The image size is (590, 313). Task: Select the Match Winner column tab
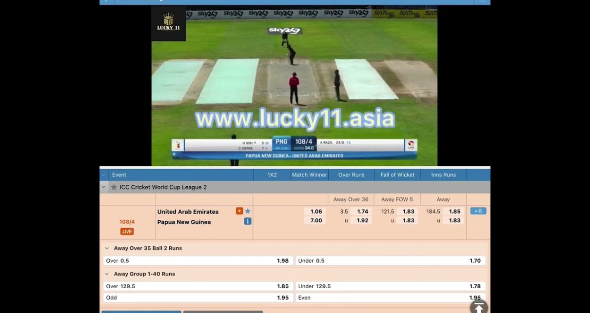pyautogui.click(x=310, y=175)
